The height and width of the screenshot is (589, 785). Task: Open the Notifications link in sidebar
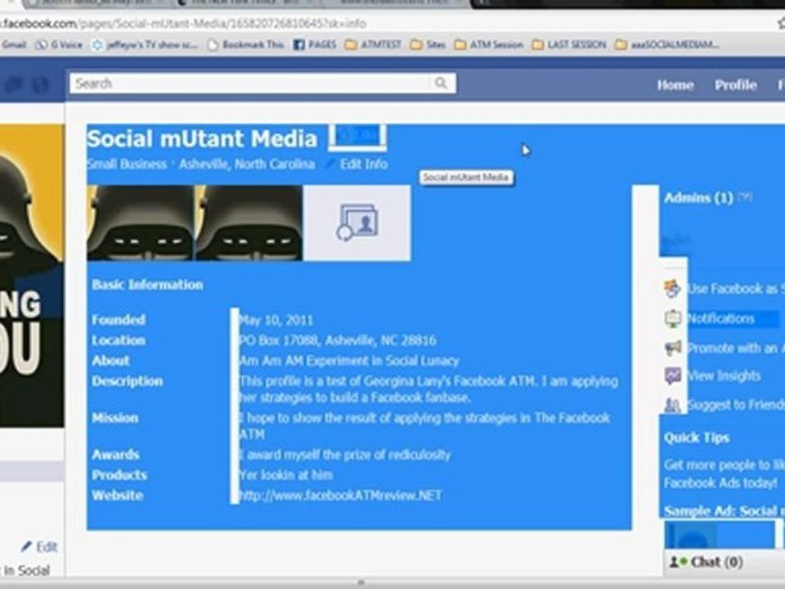pos(721,318)
